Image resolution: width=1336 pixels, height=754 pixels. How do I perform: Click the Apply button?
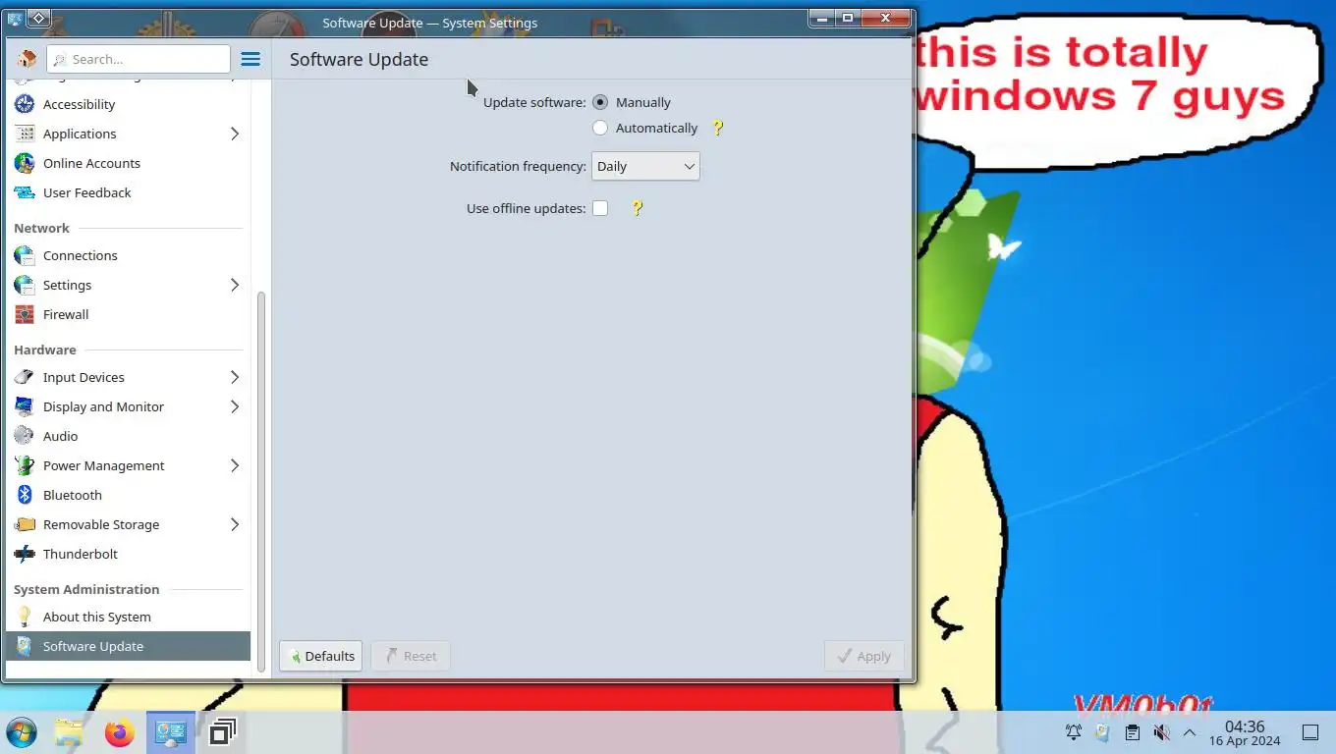(x=864, y=656)
